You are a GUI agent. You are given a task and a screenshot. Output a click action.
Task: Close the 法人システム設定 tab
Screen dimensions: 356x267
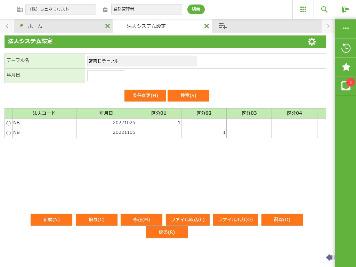pos(207,26)
